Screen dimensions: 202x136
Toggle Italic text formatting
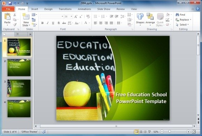[47, 23]
